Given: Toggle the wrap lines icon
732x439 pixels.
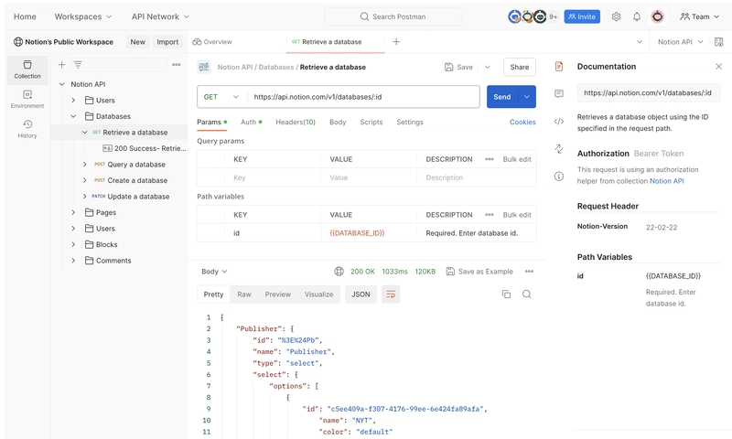Looking at the screenshot, I should point(391,294).
